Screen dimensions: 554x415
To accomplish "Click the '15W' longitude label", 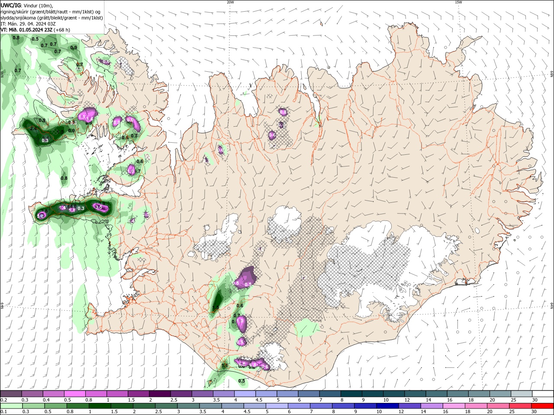I will point(458,2).
